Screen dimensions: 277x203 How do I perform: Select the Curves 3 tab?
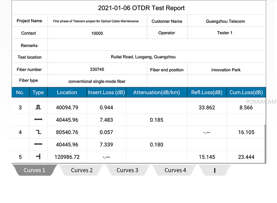coord(127,170)
